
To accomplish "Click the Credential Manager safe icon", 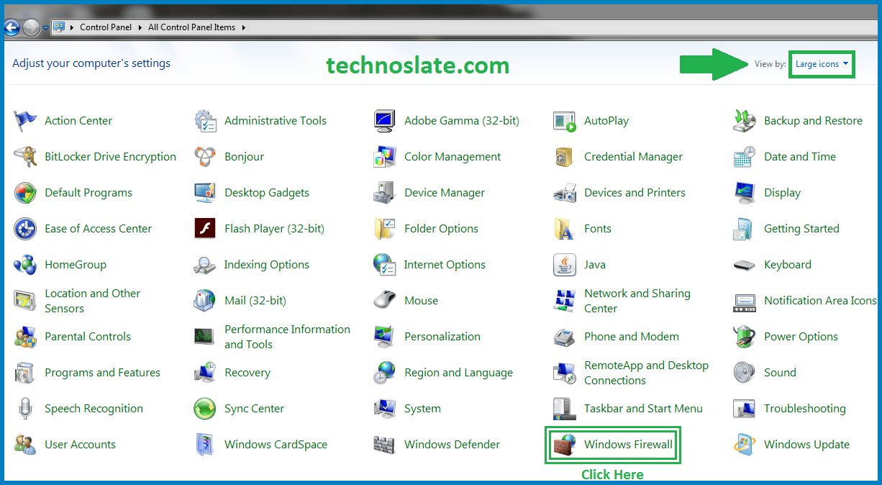I will click(x=565, y=157).
